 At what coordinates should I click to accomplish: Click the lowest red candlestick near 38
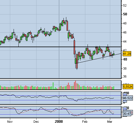[x=77, y=61]
